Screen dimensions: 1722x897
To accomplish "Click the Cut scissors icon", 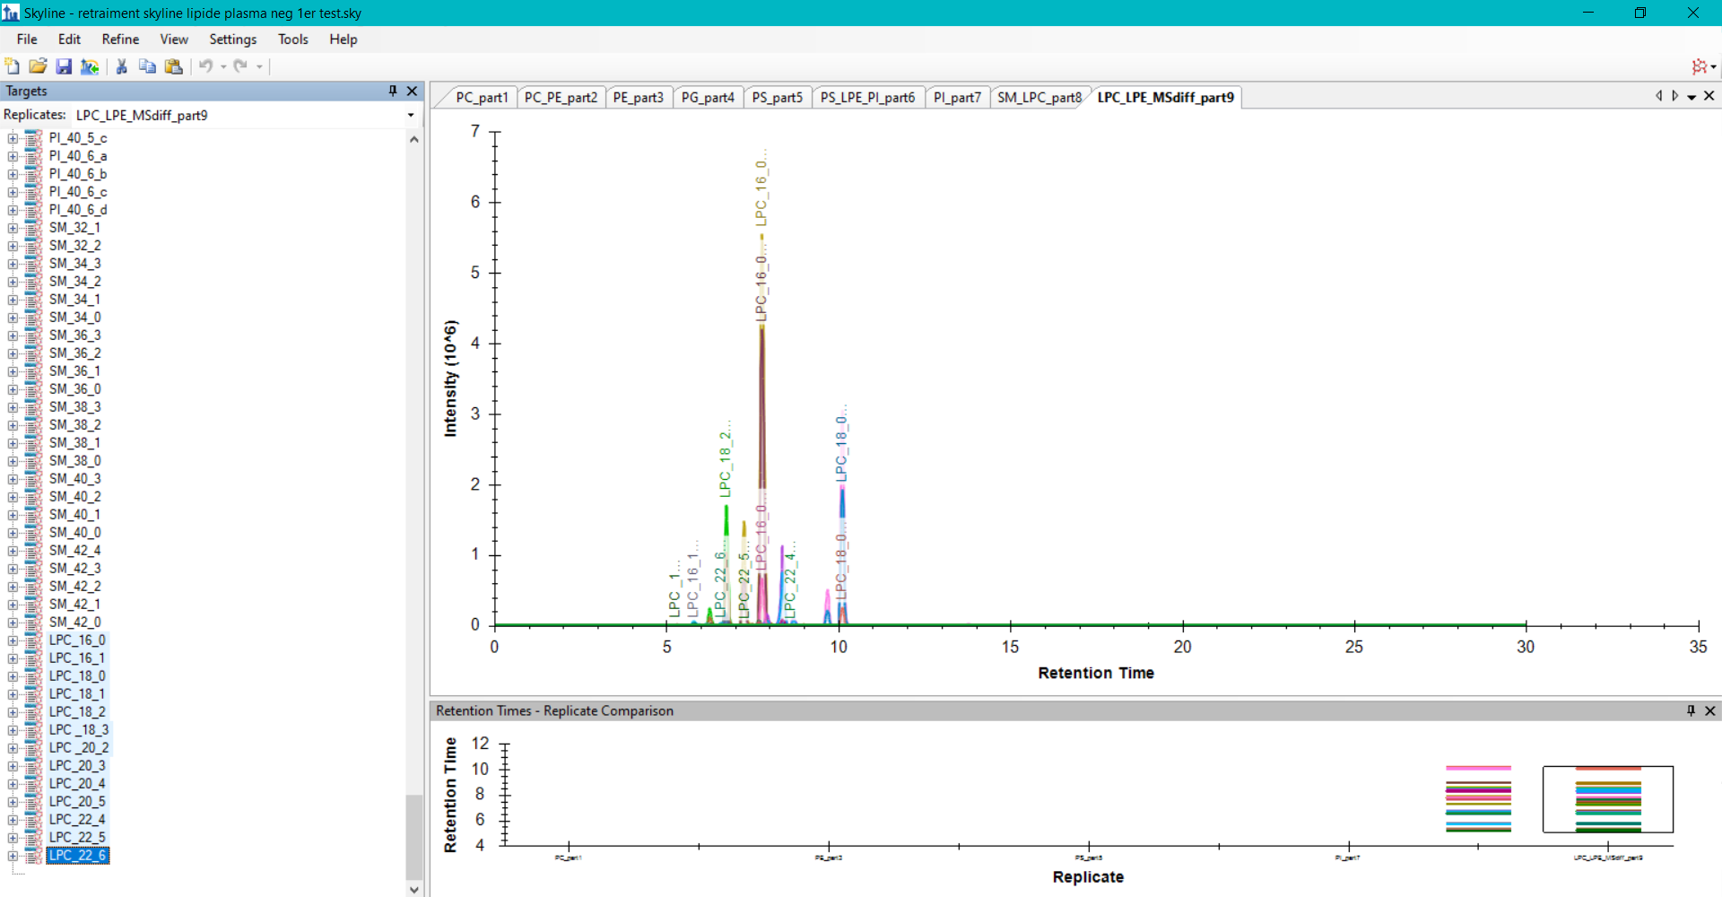I will 122,66.
